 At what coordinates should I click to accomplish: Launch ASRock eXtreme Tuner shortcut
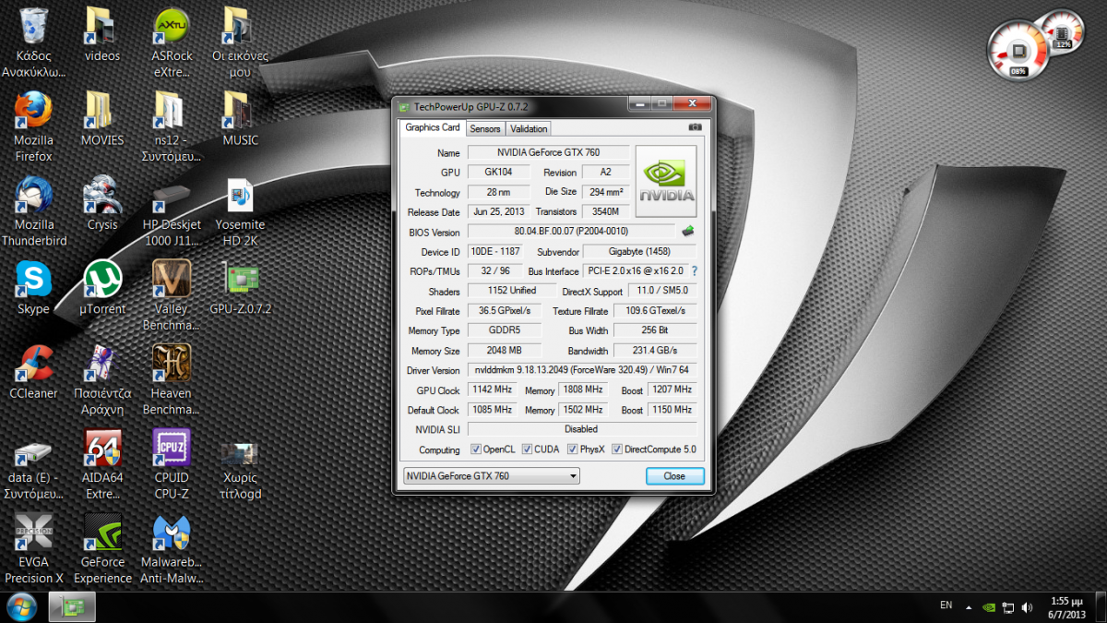tap(172, 42)
